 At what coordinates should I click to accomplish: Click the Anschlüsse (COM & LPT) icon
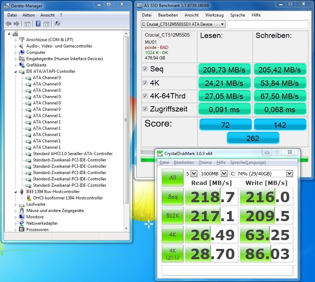[22, 40]
